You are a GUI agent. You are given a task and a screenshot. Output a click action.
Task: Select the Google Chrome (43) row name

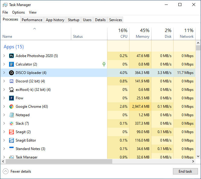click(32, 107)
